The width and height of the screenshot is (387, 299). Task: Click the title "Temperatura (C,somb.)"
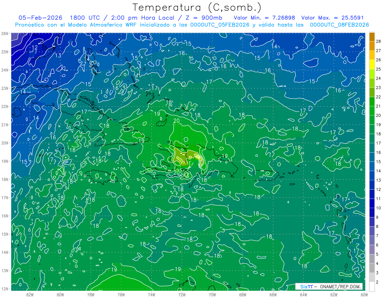(197, 7)
